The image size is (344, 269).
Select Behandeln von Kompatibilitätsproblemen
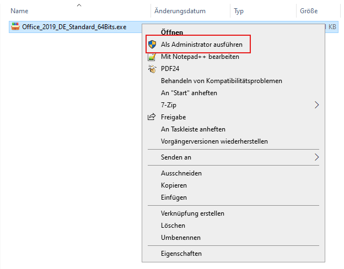(221, 81)
